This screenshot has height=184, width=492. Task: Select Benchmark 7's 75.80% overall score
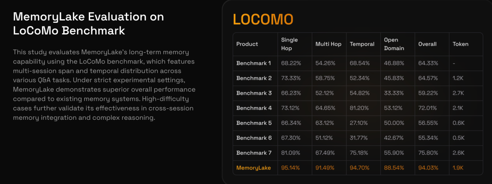428,153
